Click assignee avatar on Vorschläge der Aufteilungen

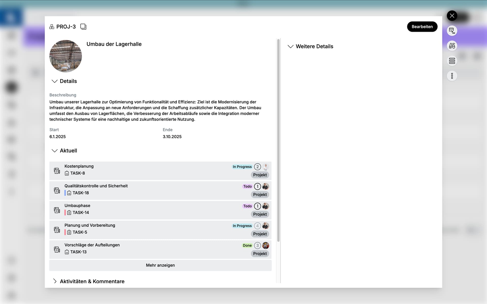point(266,245)
